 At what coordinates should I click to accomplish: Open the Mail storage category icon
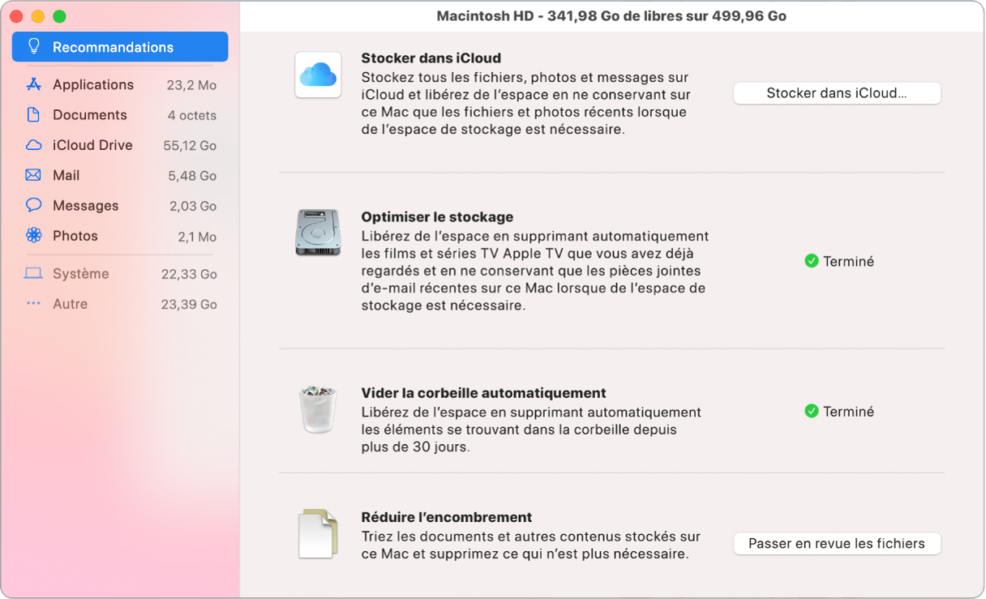pos(33,175)
